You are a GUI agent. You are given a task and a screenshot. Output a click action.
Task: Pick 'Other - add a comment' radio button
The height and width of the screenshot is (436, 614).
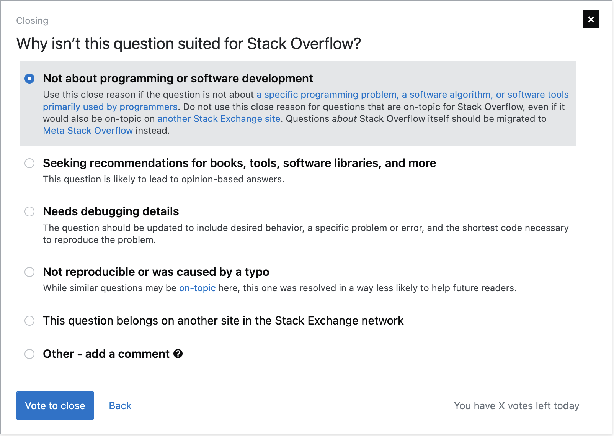point(29,354)
